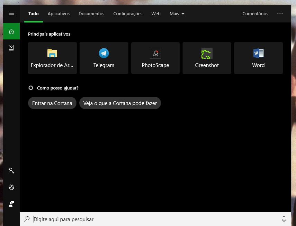Launch the Greenshot app tile
Screen dimensions: 296x226
click(207, 58)
